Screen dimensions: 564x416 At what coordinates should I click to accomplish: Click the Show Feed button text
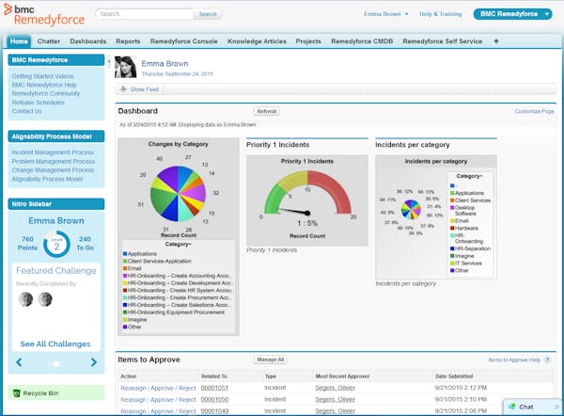[145, 89]
